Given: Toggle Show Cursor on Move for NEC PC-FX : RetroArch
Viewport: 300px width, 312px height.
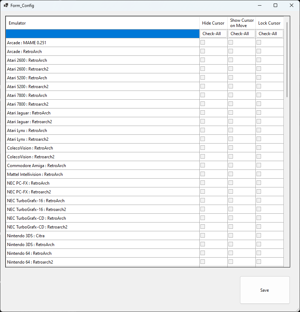Looking at the screenshot, I should (x=231, y=182).
